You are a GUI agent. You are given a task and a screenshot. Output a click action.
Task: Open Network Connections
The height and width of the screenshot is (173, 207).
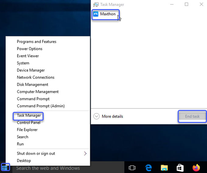(x=36, y=77)
